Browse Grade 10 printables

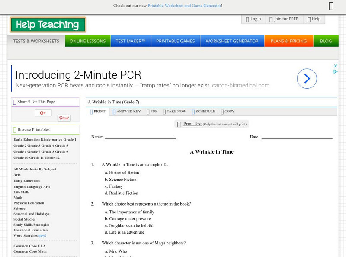point(21,158)
